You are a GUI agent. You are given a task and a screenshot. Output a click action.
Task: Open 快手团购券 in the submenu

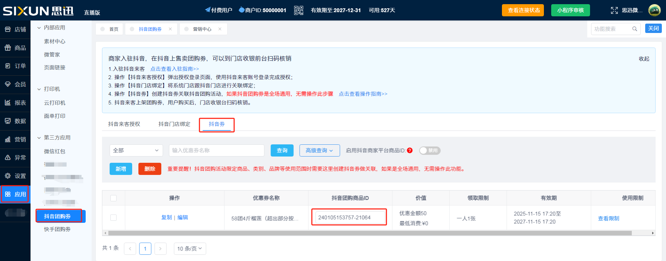57,229
